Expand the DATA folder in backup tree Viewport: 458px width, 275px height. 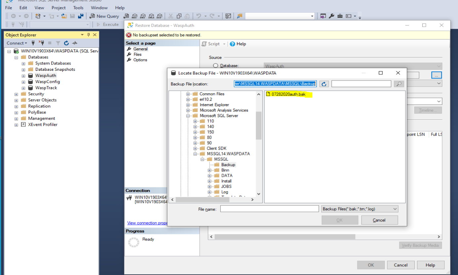click(x=209, y=176)
